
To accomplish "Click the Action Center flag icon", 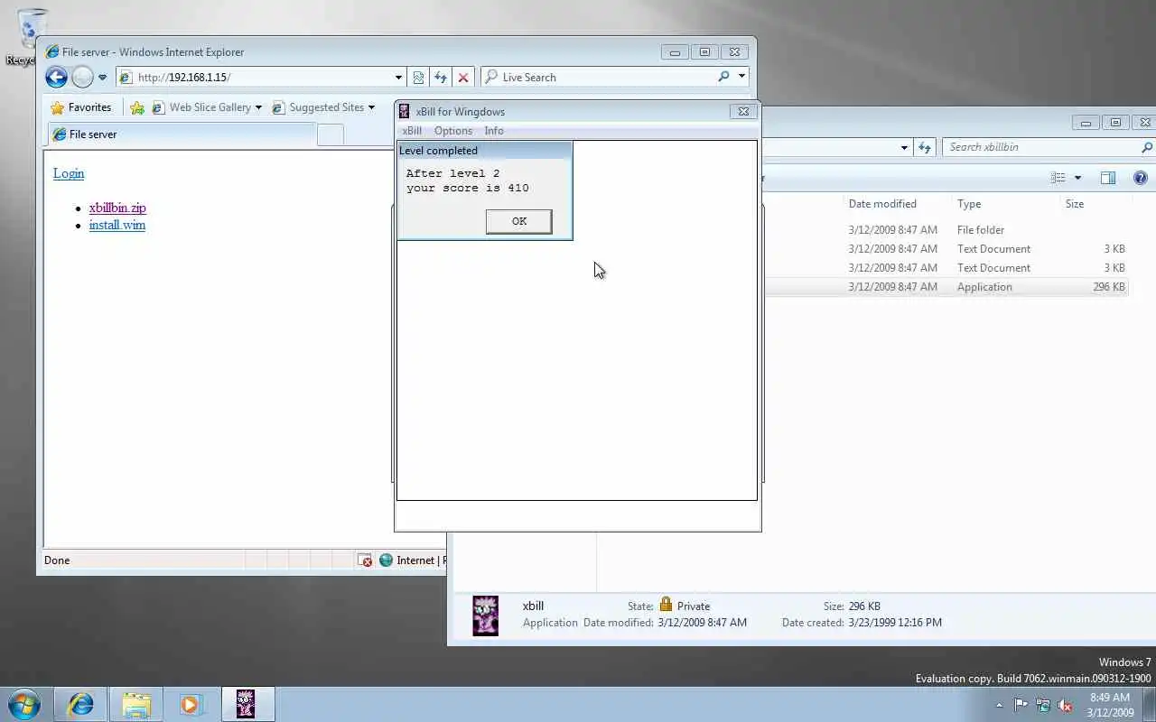I will coord(1021,705).
